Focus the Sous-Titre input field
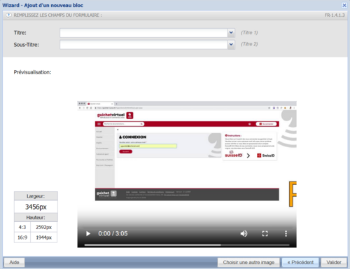350x269 pixels. tap(143, 44)
